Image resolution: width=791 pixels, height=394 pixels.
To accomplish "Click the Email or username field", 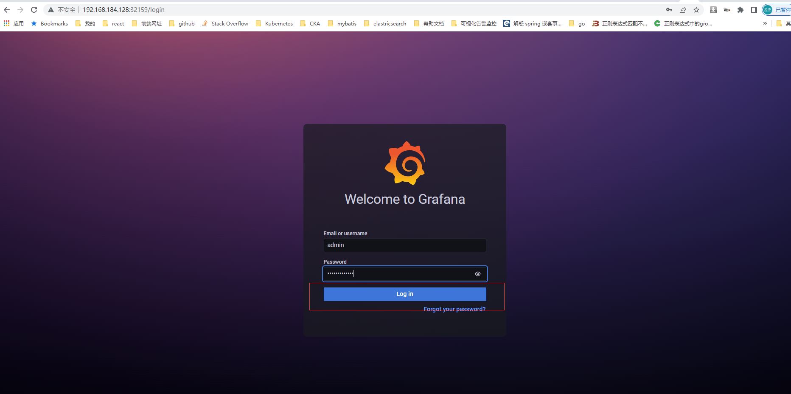I will click(405, 245).
